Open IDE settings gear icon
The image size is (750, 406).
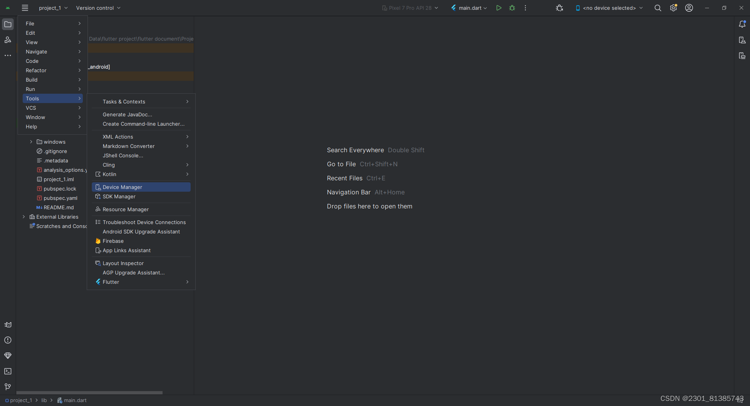pyautogui.click(x=673, y=8)
